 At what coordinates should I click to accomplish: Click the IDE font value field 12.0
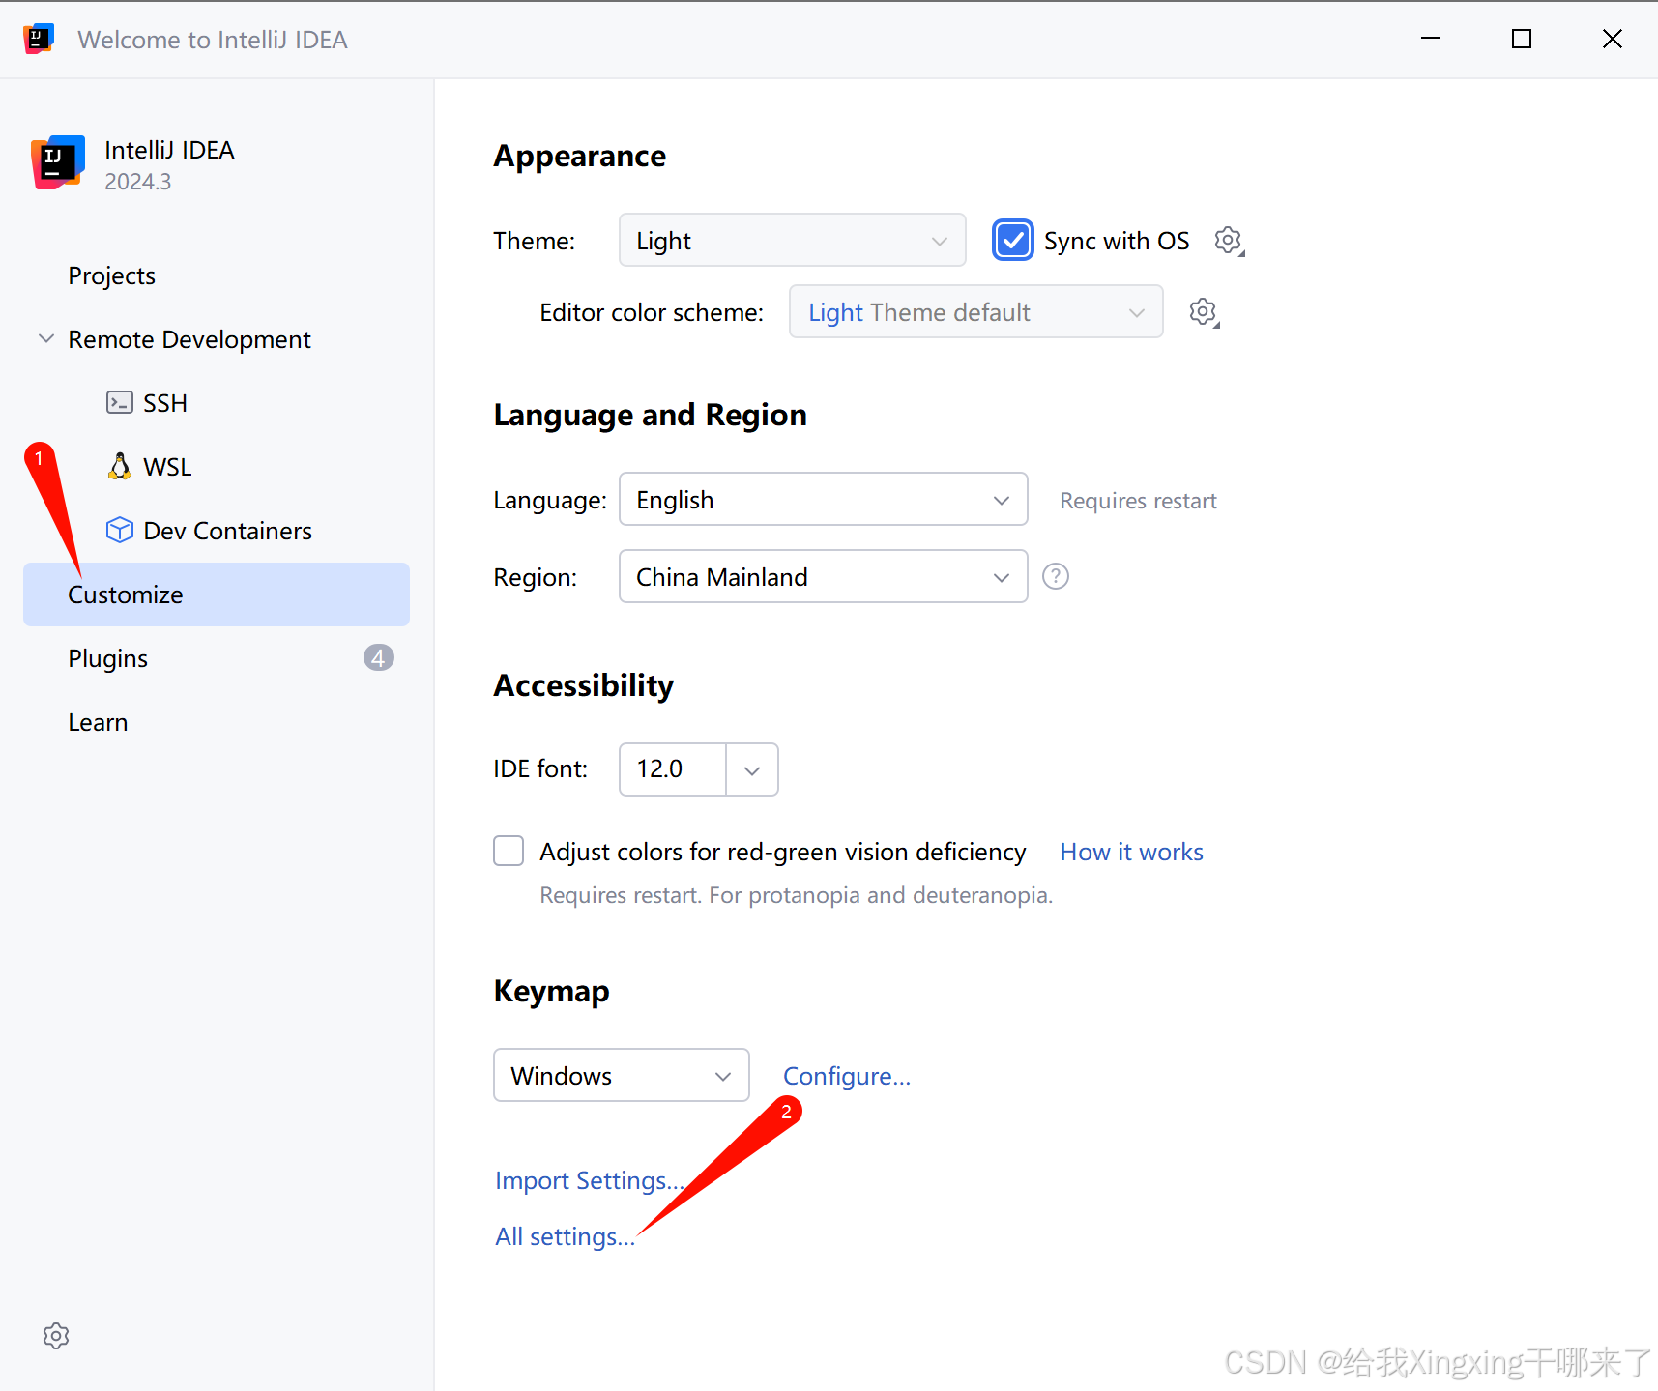coord(673,769)
